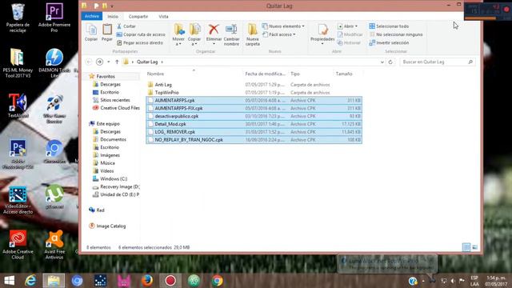Click Historial in the ribbon
Screen dimensions: 512x288
point(349,42)
